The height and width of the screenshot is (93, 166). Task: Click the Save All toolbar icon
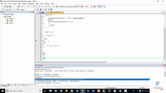click(x=10, y=6)
